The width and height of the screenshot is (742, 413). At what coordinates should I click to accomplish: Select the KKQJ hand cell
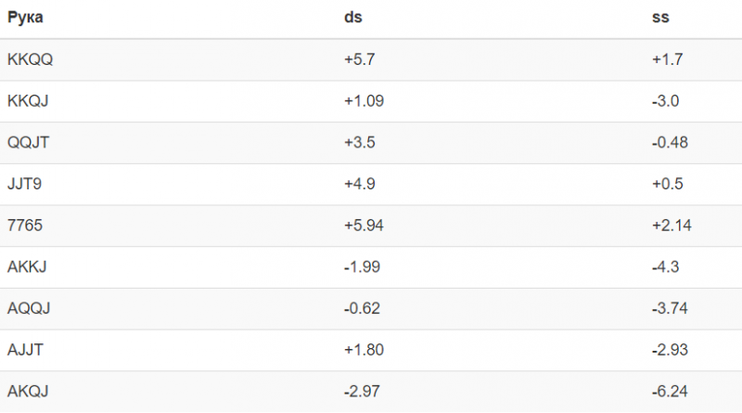tap(28, 101)
